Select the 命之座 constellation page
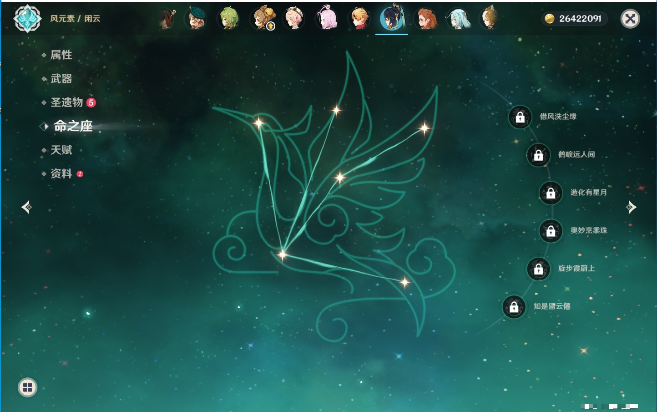 click(73, 126)
